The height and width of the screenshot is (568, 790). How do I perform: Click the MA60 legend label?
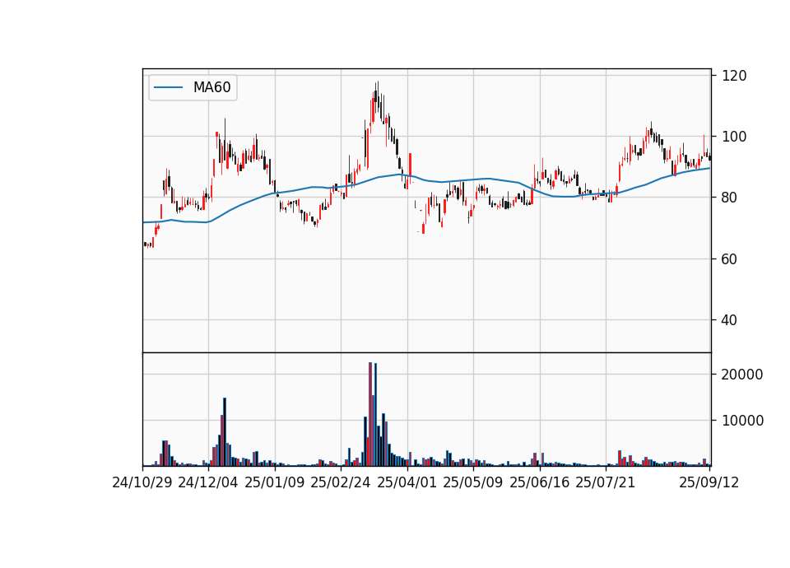tap(211, 87)
